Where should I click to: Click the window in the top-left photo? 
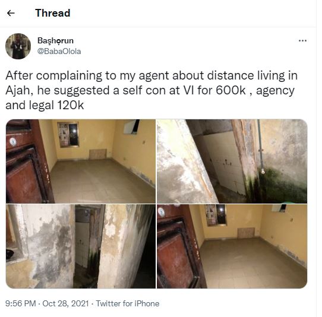[x=68, y=135]
